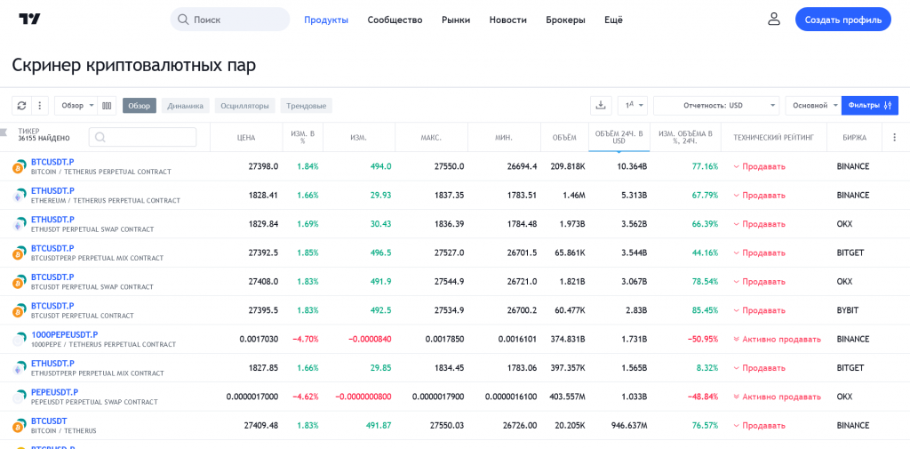The image size is (910, 449).
Task: Sort by the БИРЖА column header
Action: tap(854, 138)
